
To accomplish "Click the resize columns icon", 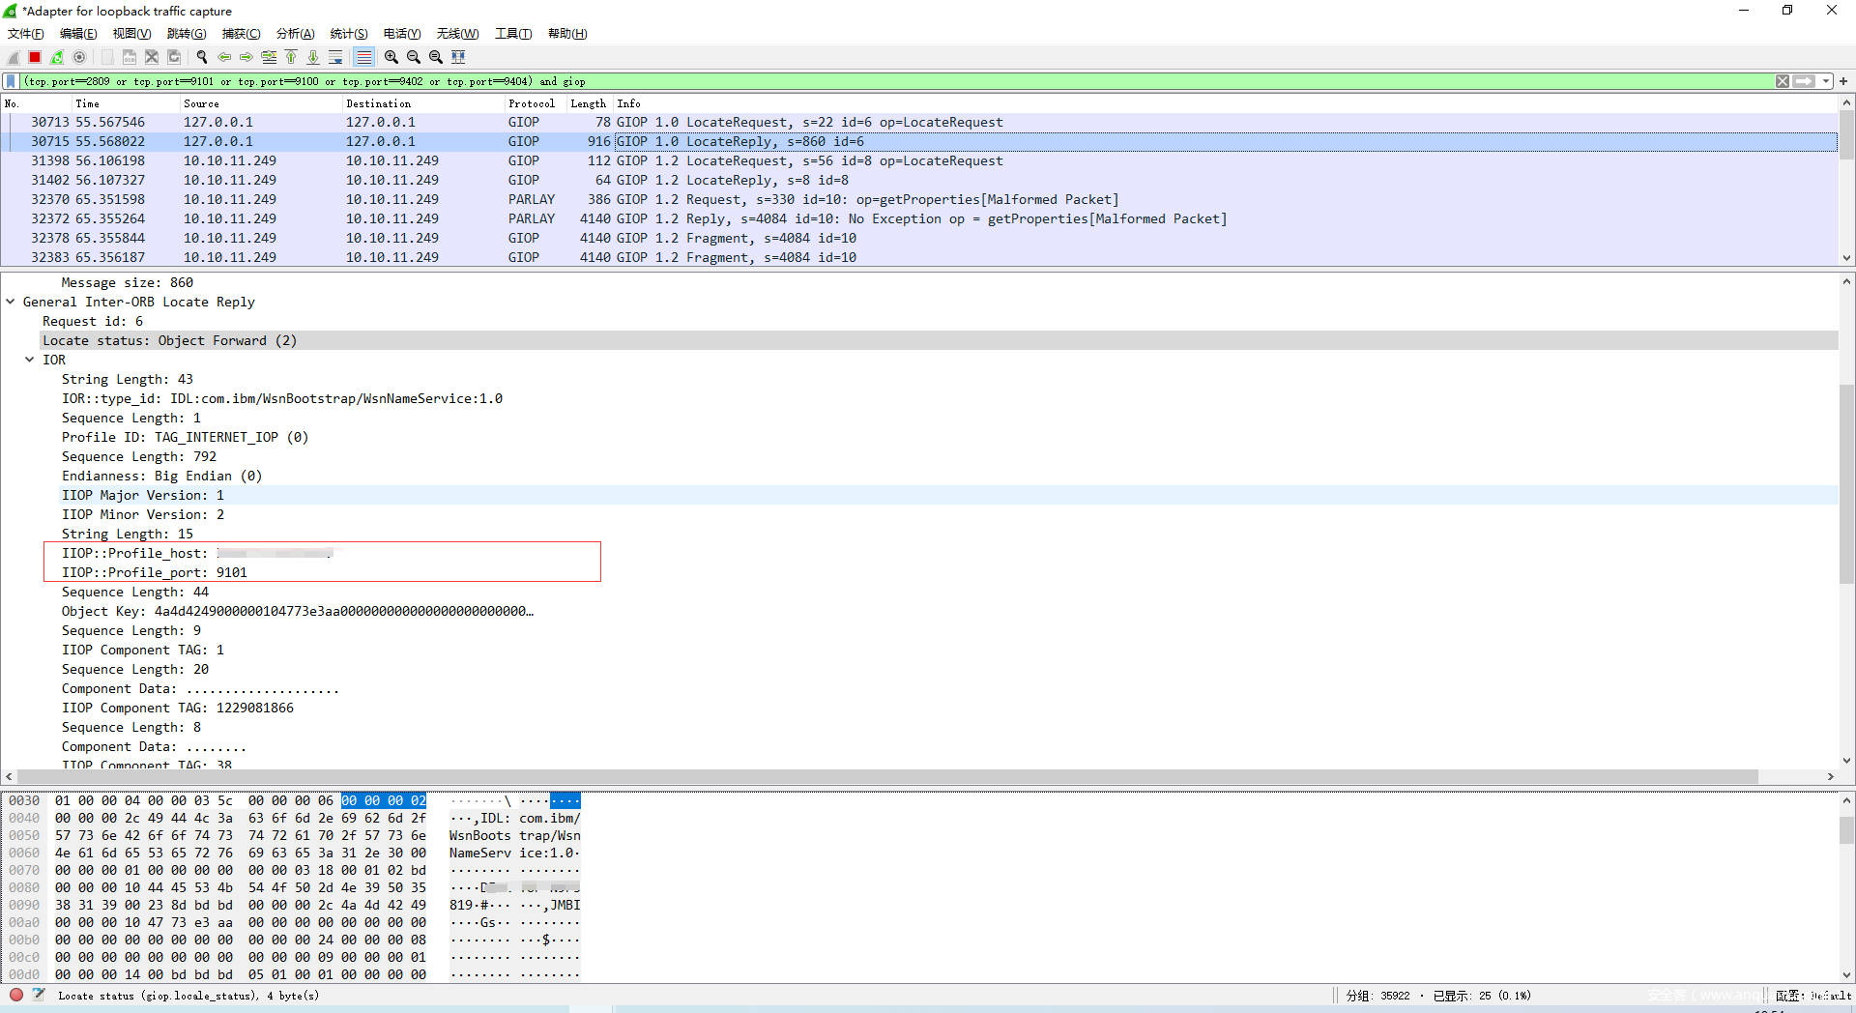I will (458, 57).
